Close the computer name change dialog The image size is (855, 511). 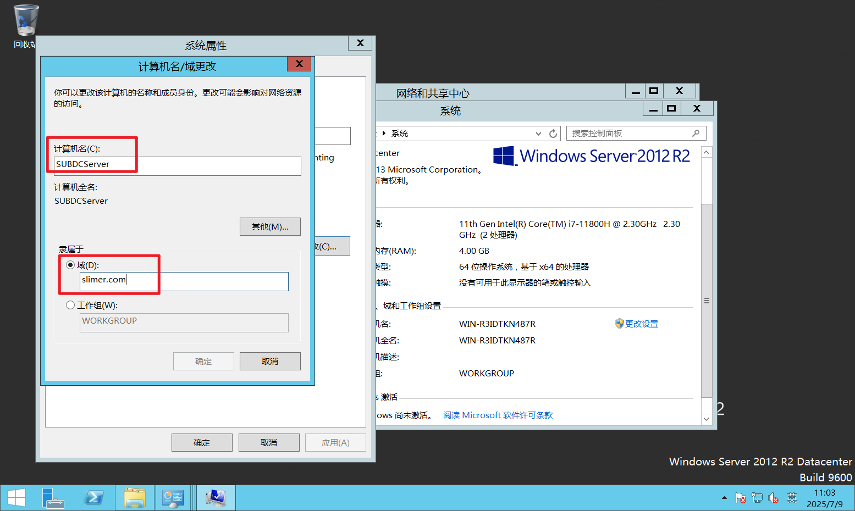pos(299,64)
